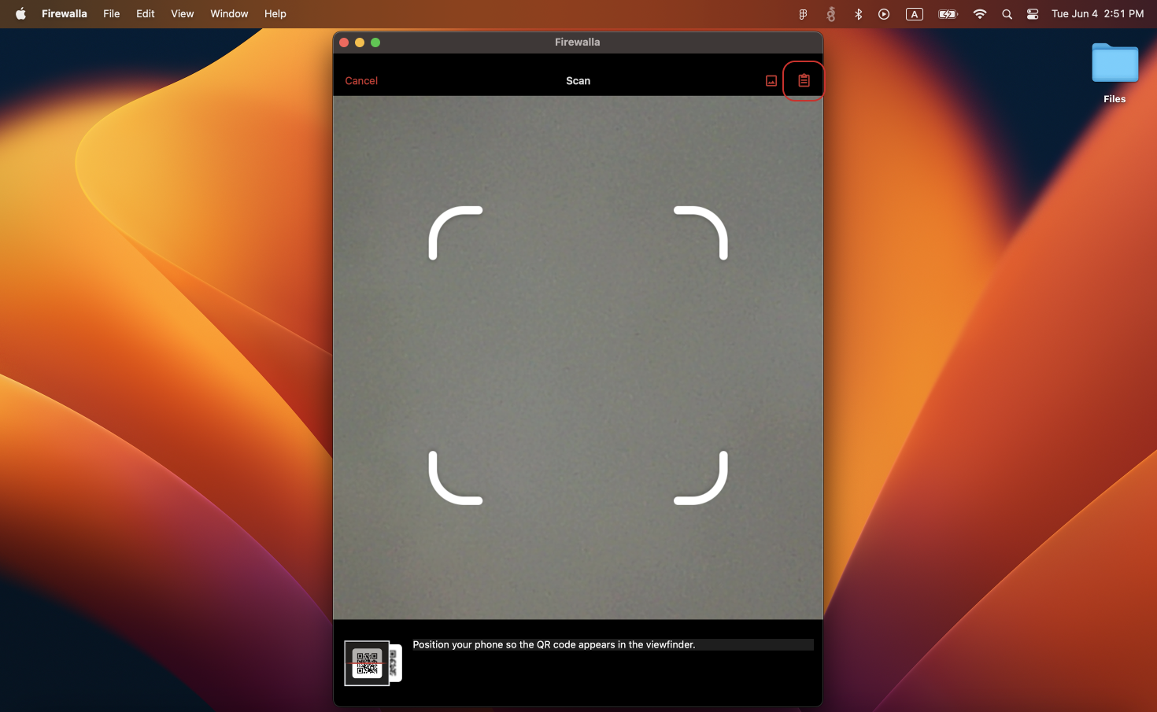1157x712 pixels.
Task: Cancel the QR scan
Action: tap(361, 81)
